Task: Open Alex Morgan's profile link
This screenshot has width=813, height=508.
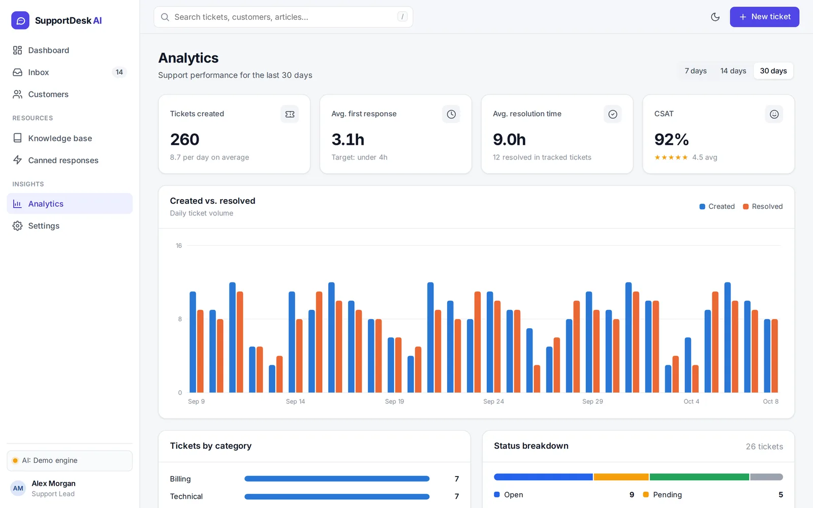Action: 70,488
